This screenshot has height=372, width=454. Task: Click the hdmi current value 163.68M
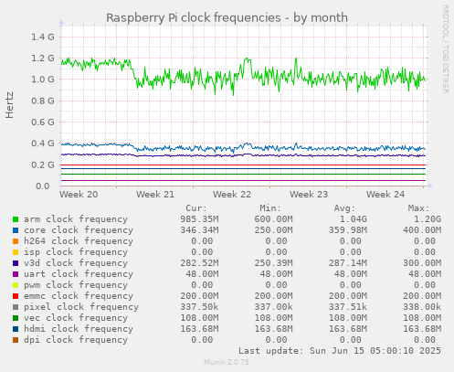(x=199, y=329)
